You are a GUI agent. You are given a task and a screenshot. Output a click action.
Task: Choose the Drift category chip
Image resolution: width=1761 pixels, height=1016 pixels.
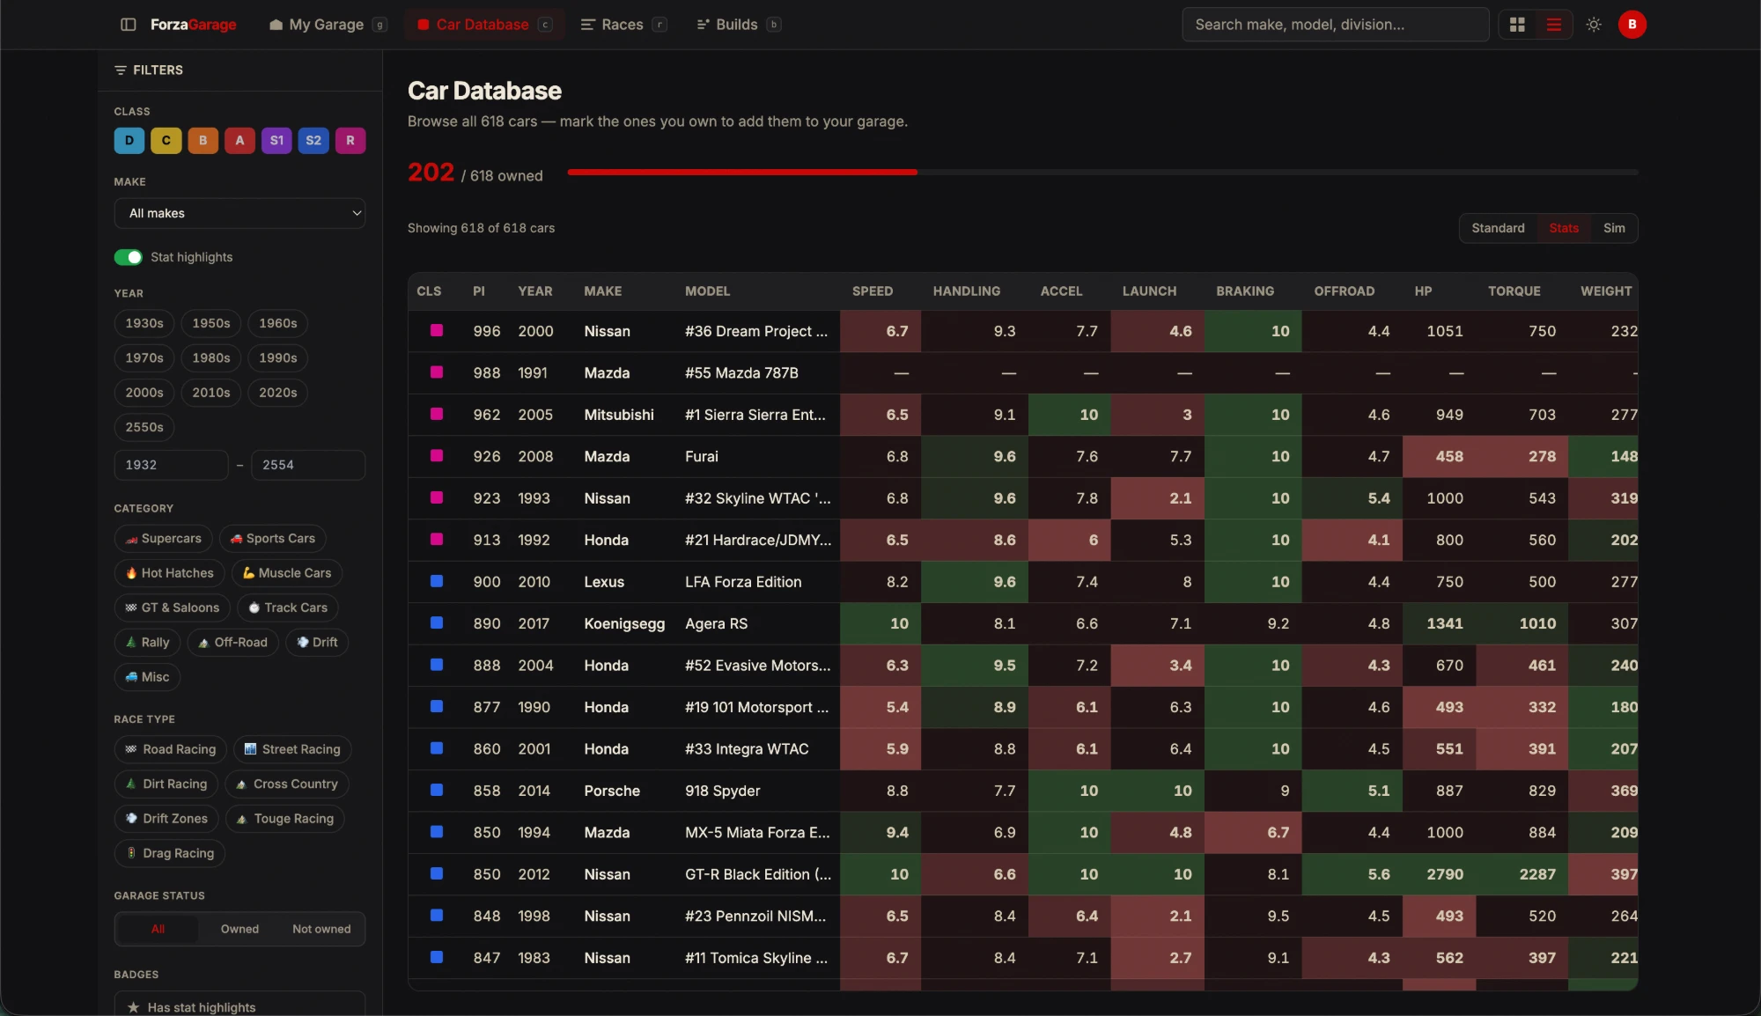point(317,643)
